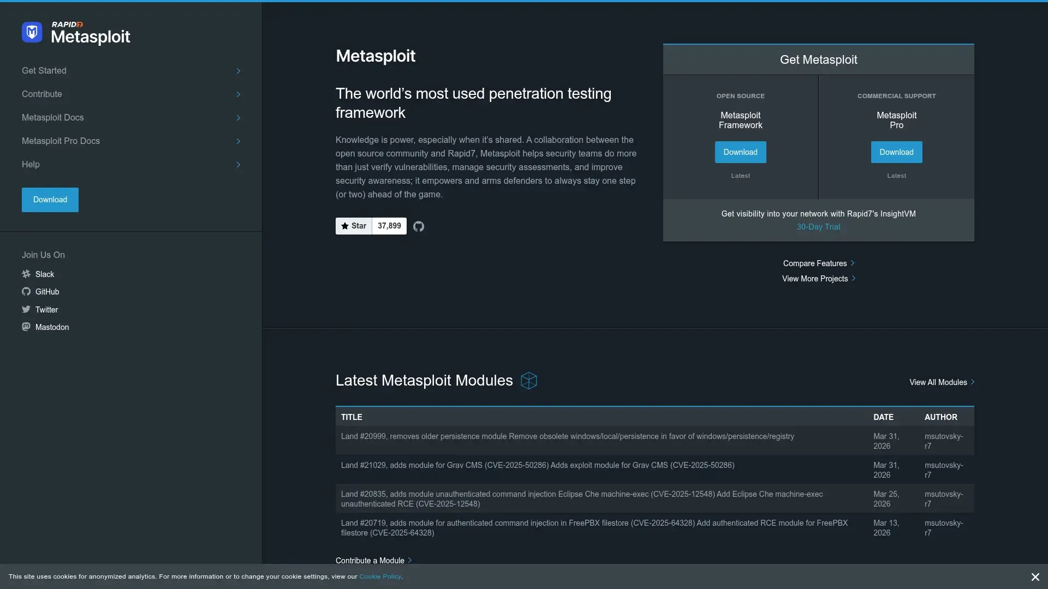1048x589 pixels.
Task: Click the Twitter bird icon
Action: [26, 310]
